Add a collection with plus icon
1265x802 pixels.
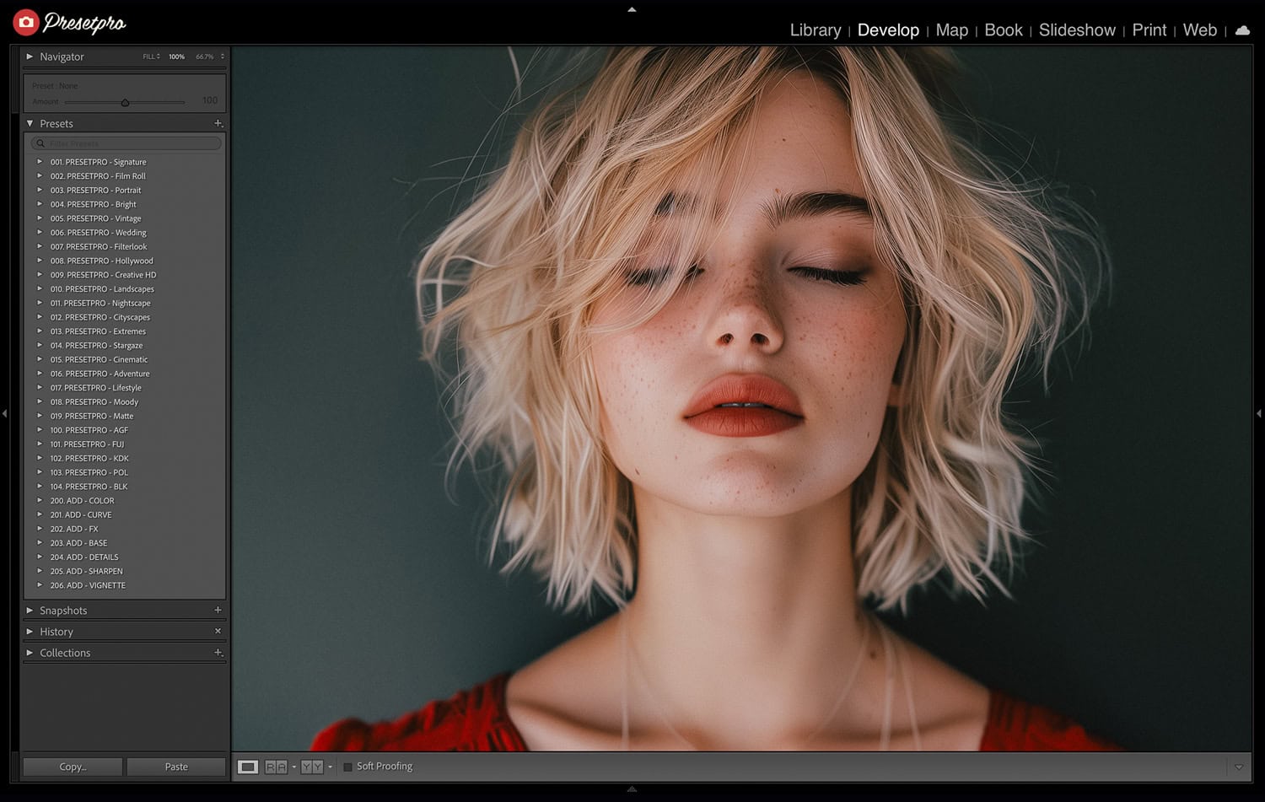[218, 652]
